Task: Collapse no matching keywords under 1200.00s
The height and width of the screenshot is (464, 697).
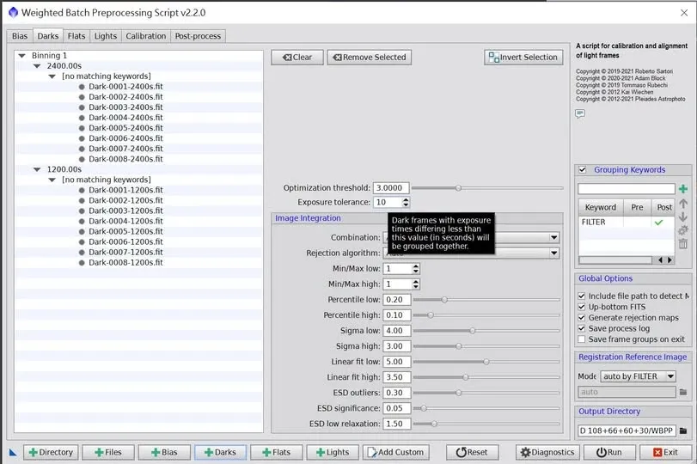Action: [x=52, y=180]
